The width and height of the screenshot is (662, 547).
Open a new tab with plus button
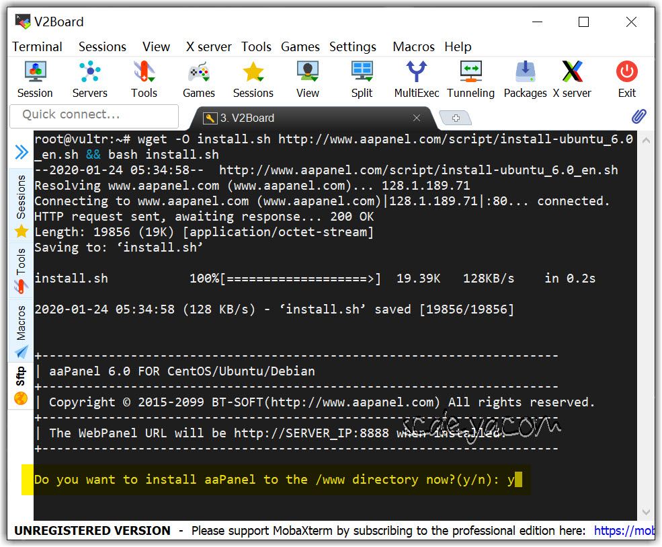coord(456,118)
